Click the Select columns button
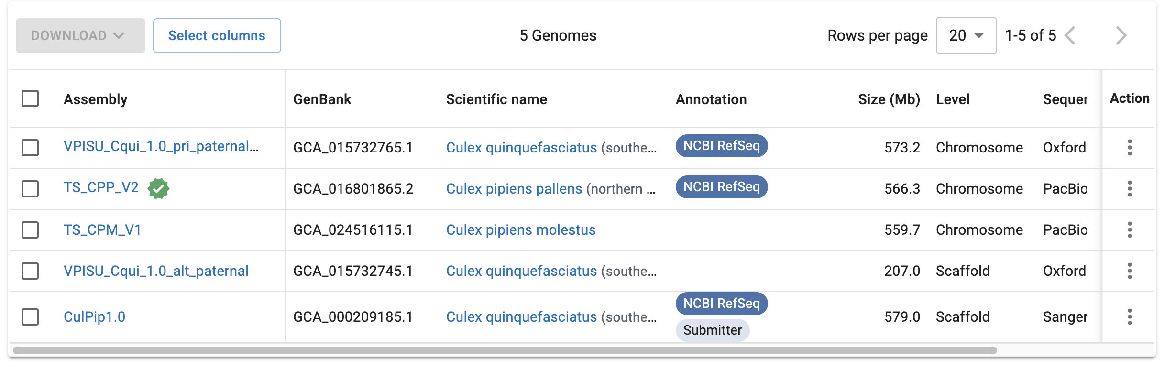 click(x=217, y=35)
